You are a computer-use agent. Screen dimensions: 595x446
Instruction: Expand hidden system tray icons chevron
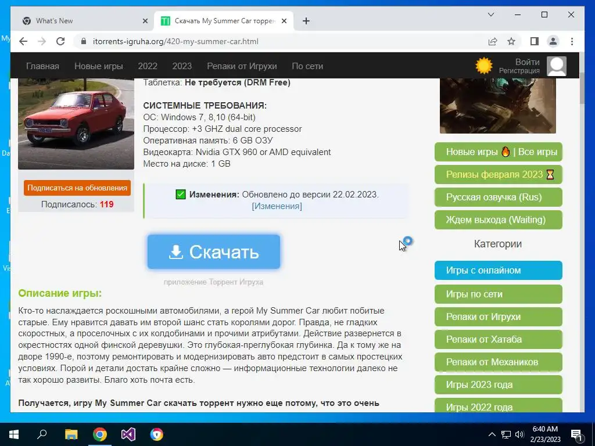[492, 434]
